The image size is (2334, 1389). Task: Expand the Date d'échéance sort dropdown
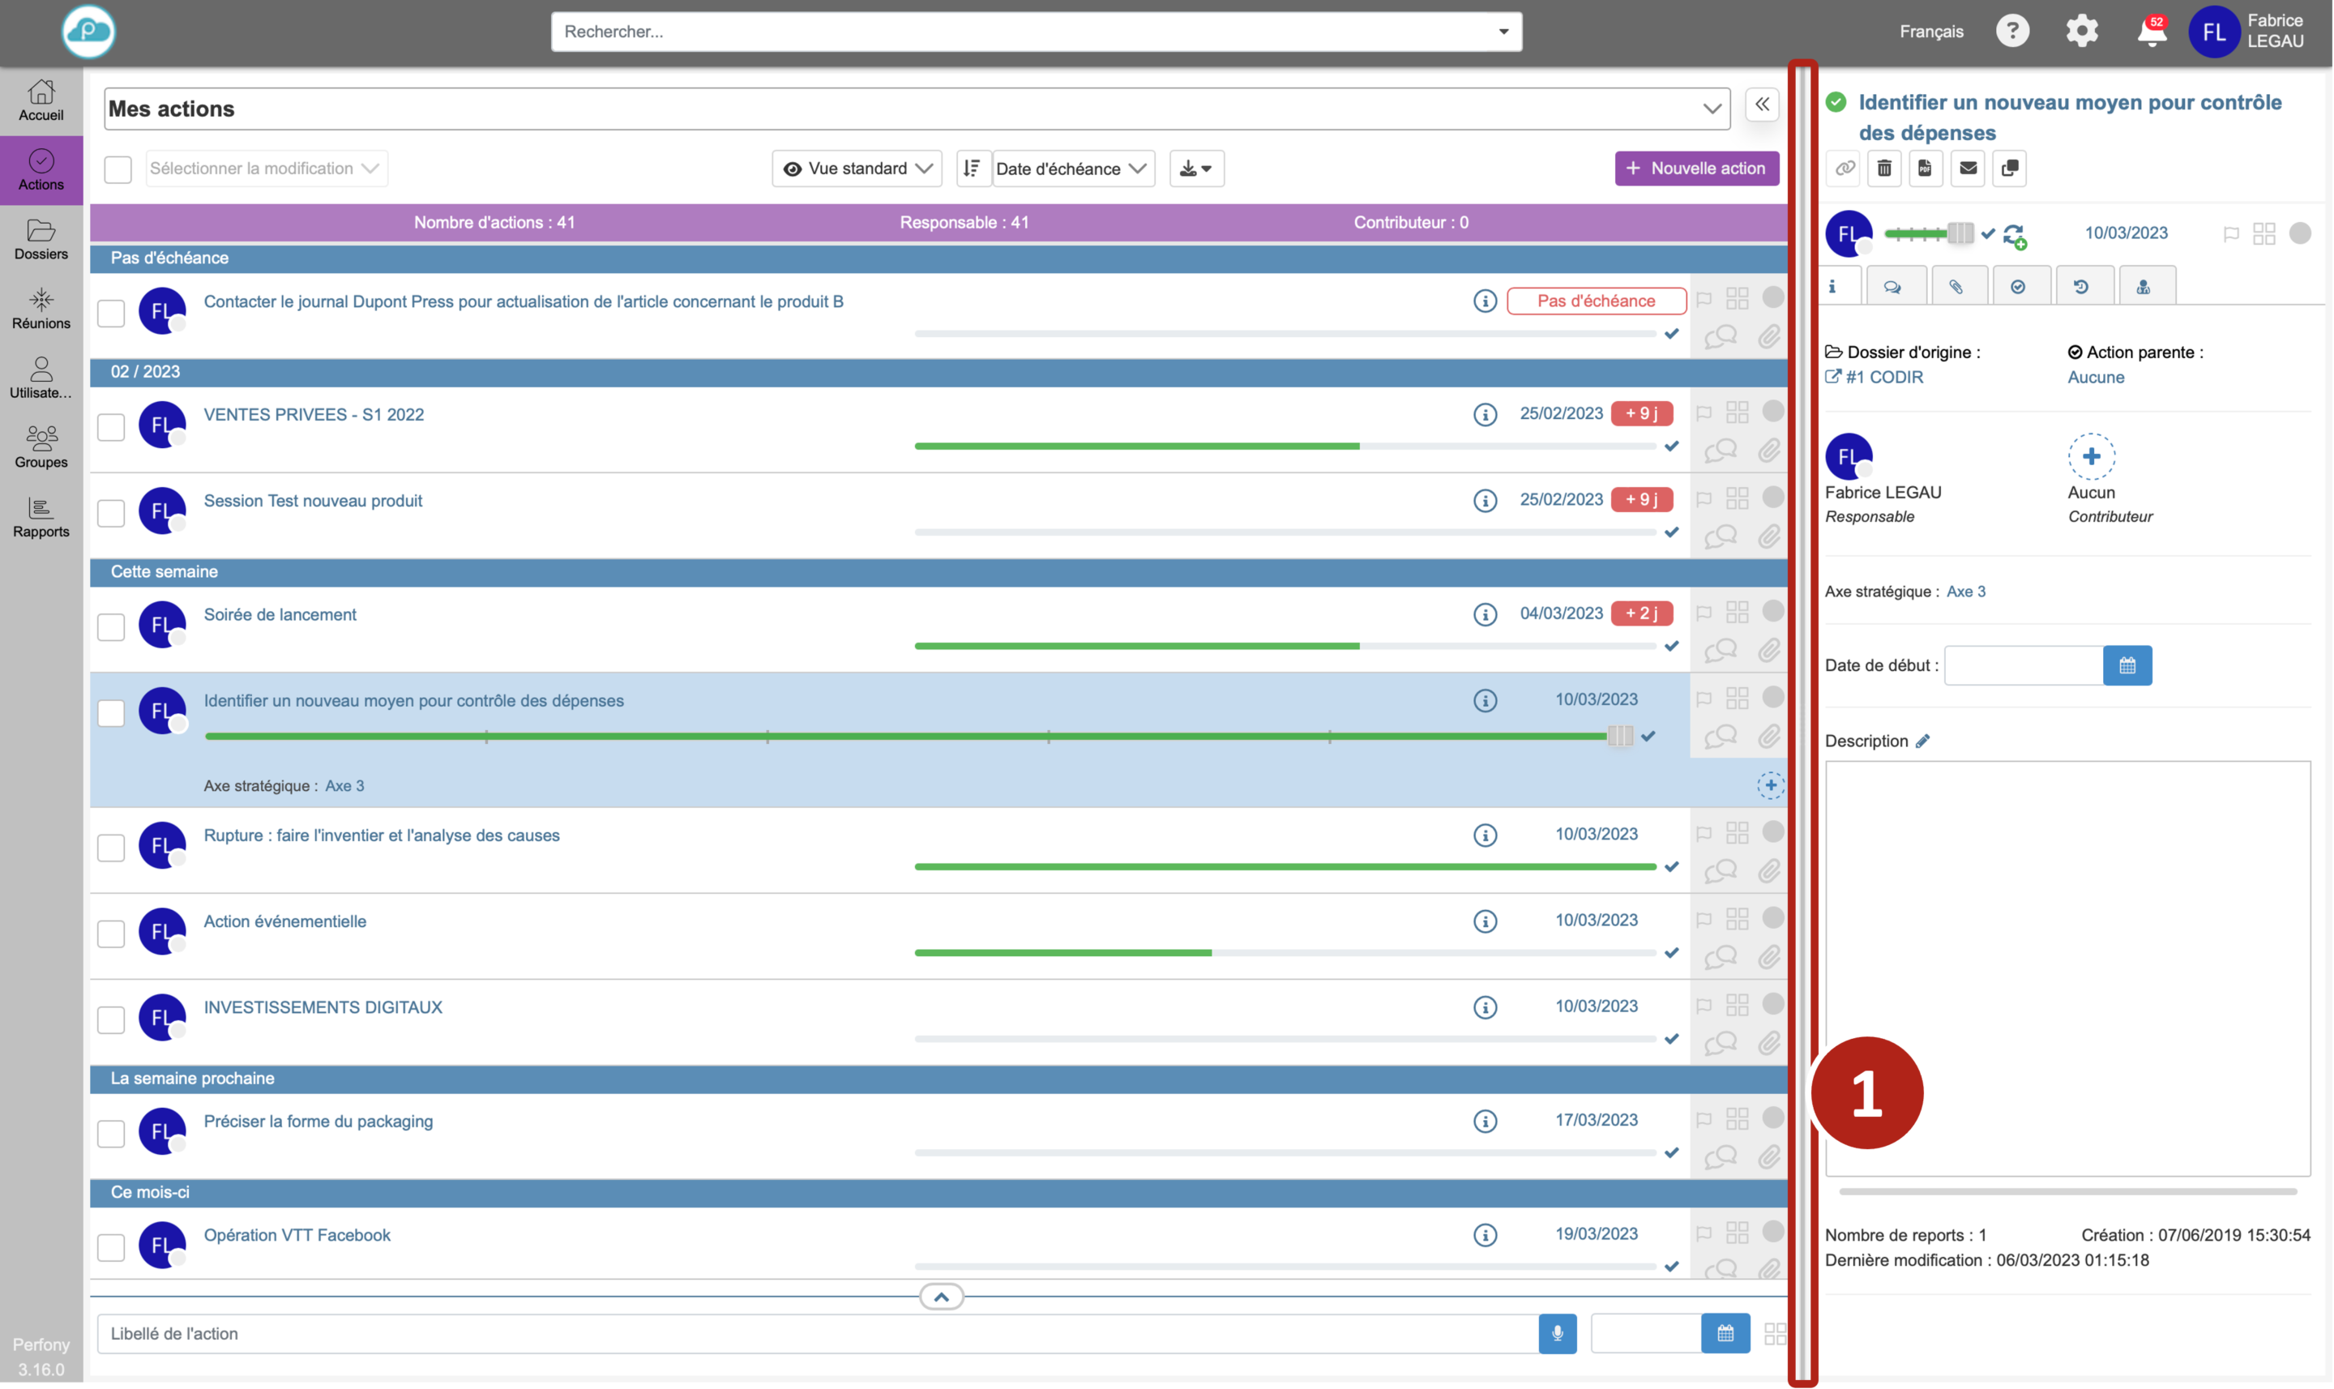point(1072,169)
